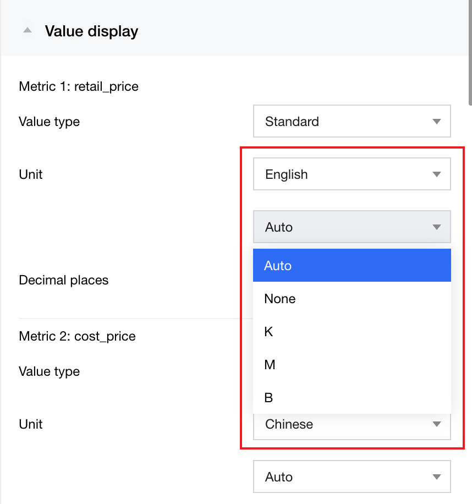
Task: Click the arrow icon on Standard dropdown
Action: click(x=437, y=122)
